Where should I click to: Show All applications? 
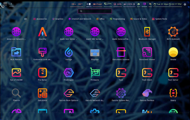tap(25, 19)
